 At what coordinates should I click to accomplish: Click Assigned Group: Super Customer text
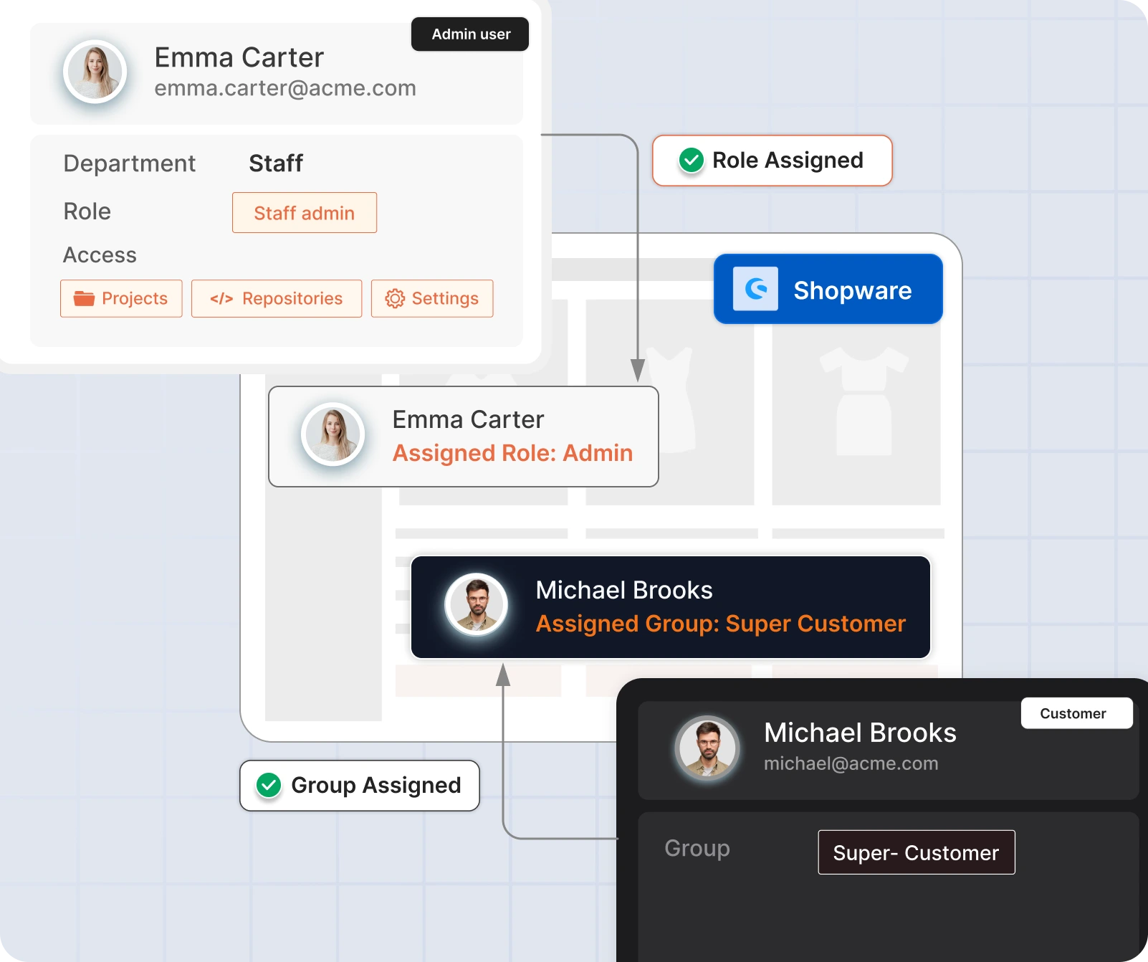[721, 624]
